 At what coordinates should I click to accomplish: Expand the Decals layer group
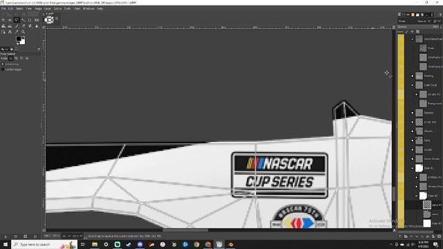413,149
